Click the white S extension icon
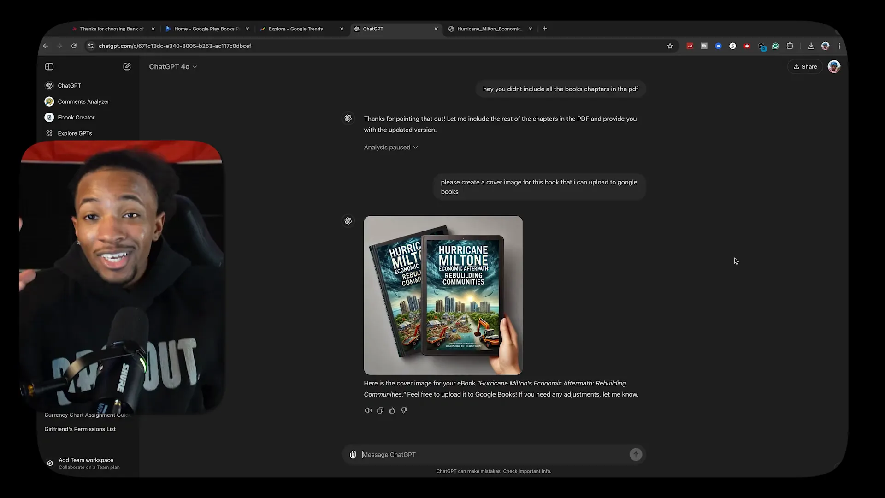Image resolution: width=885 pixels, height=498 pixels. coord(732,46)
